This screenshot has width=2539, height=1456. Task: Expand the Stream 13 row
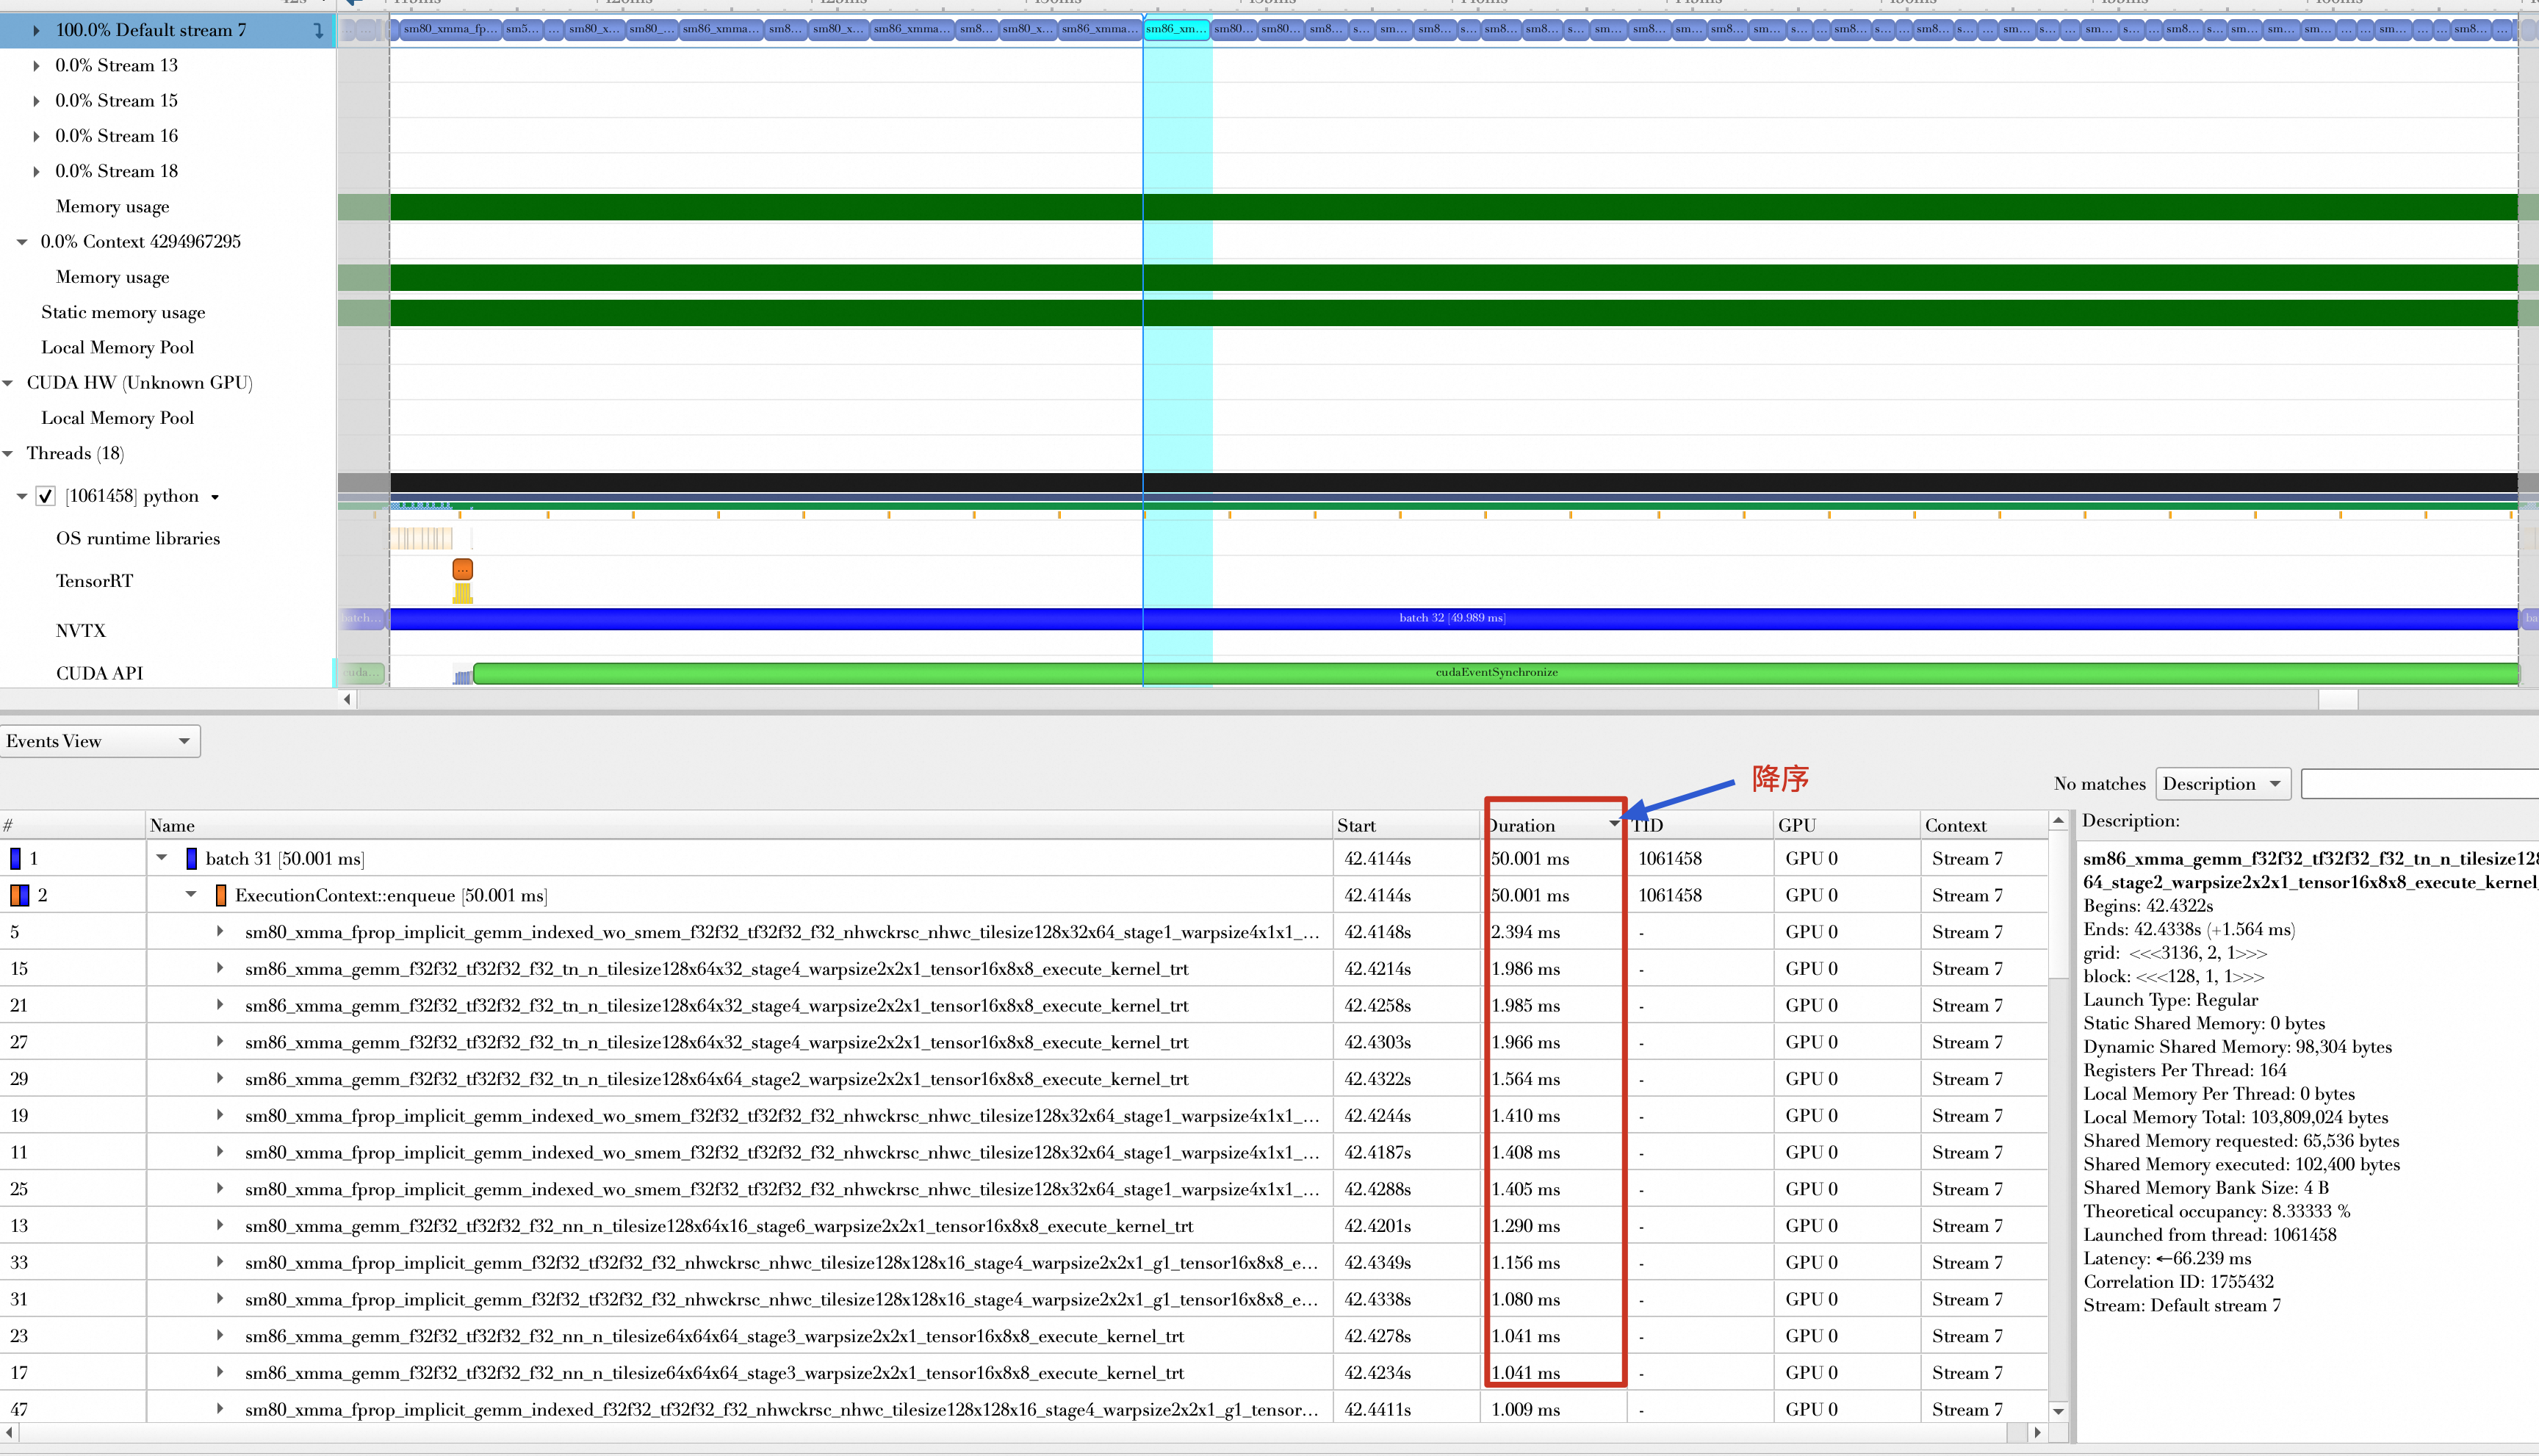pos(36,66)
